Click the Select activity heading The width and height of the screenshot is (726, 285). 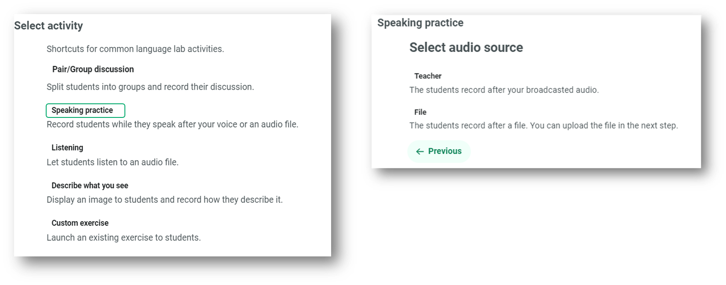[48, 26]
